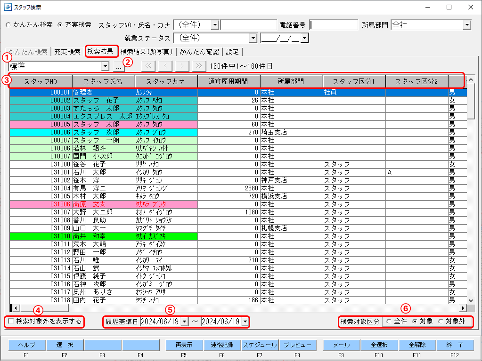482x361 pixels.
Task: Go to next page of results
Action: click(x=182, y=66)
